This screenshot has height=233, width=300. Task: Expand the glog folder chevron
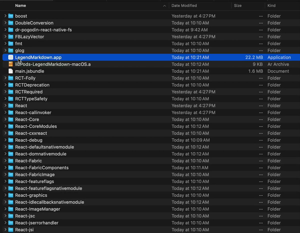pos(5,50)
